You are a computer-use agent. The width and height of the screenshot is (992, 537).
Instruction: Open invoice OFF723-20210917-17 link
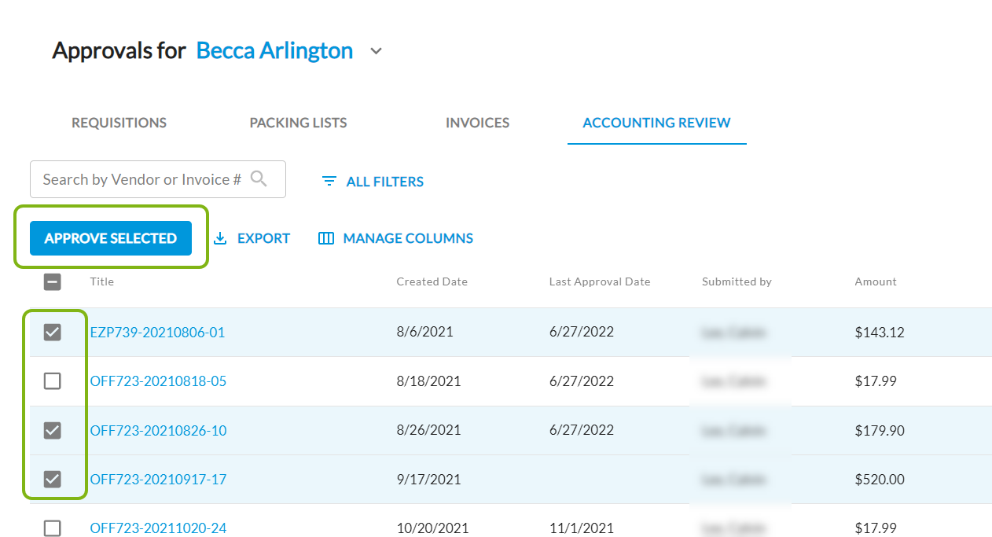(x=158, y=480)
